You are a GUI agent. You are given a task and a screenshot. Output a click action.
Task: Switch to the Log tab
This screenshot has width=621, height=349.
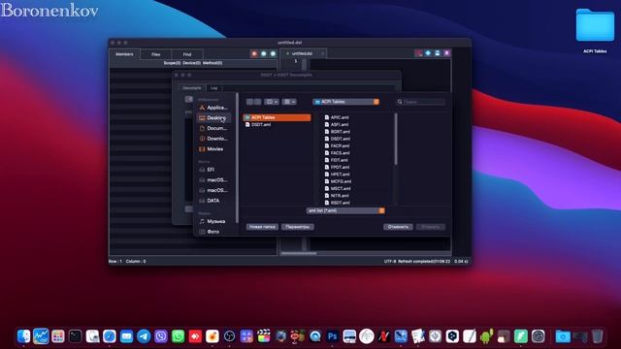pos(214,88)
